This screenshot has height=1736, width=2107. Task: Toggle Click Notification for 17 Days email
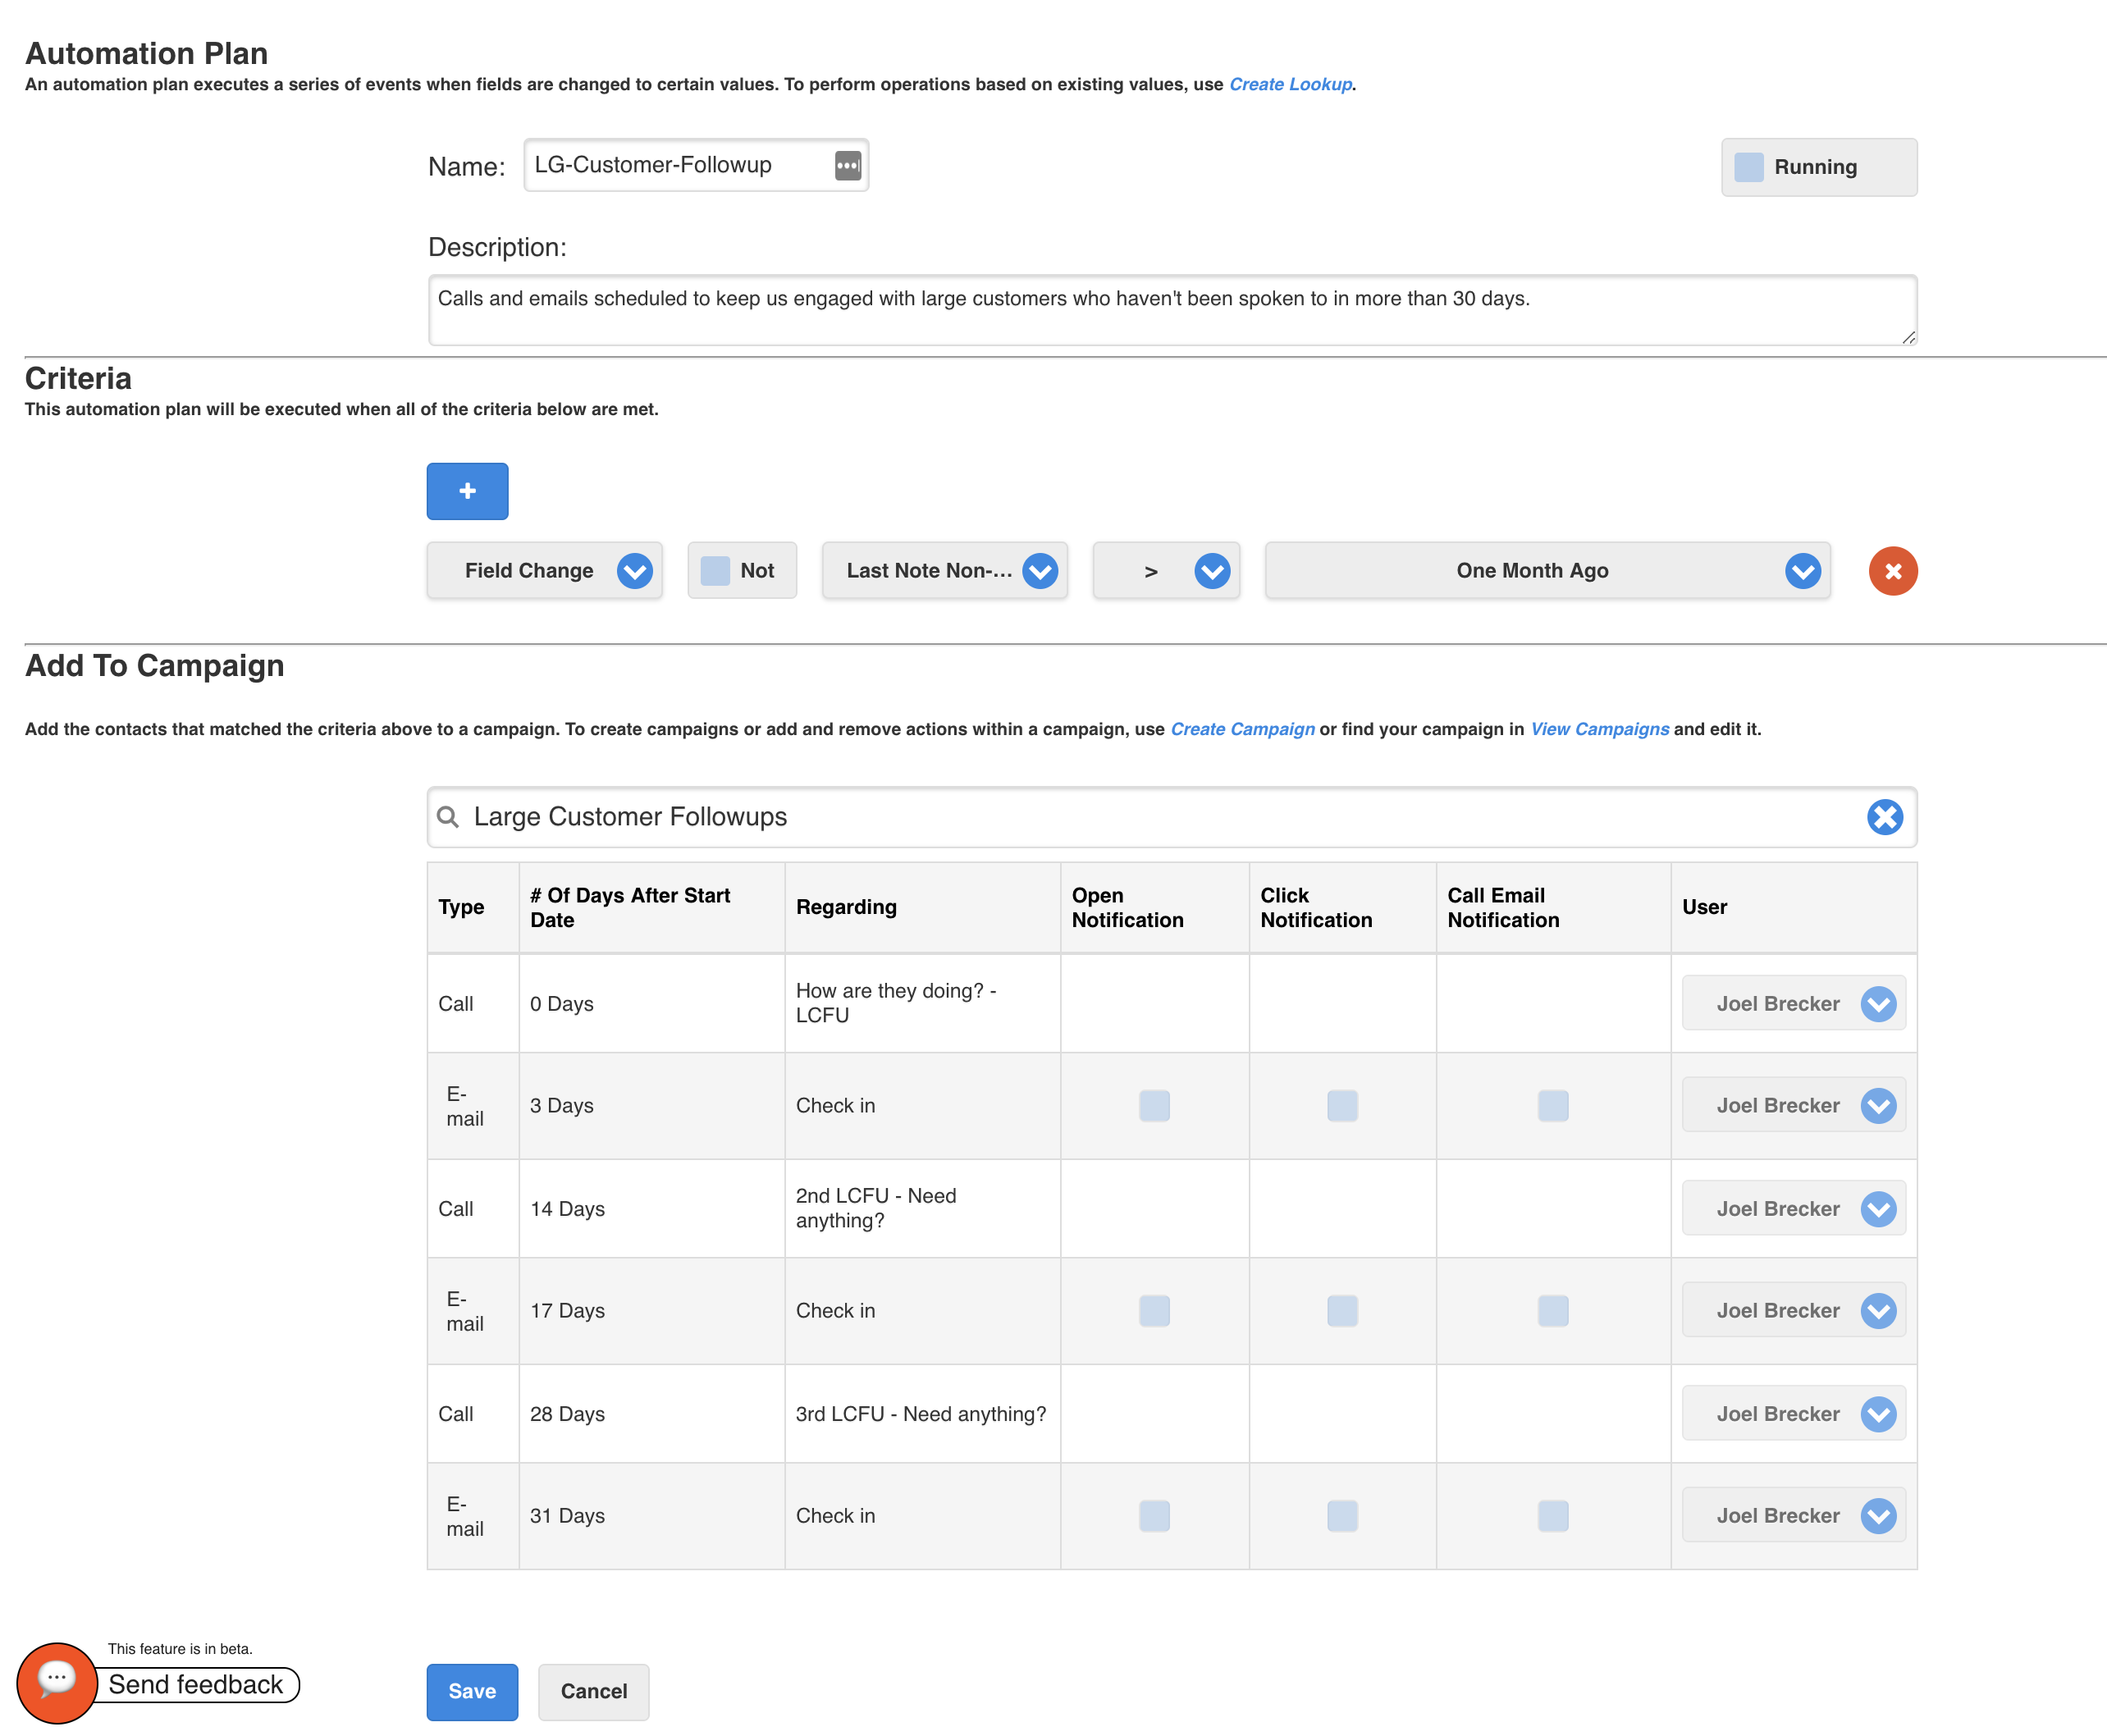pyautogui.click(x=1342, y=1309)
